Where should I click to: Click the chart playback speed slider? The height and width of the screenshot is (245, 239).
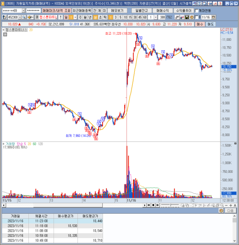(170, 205)
